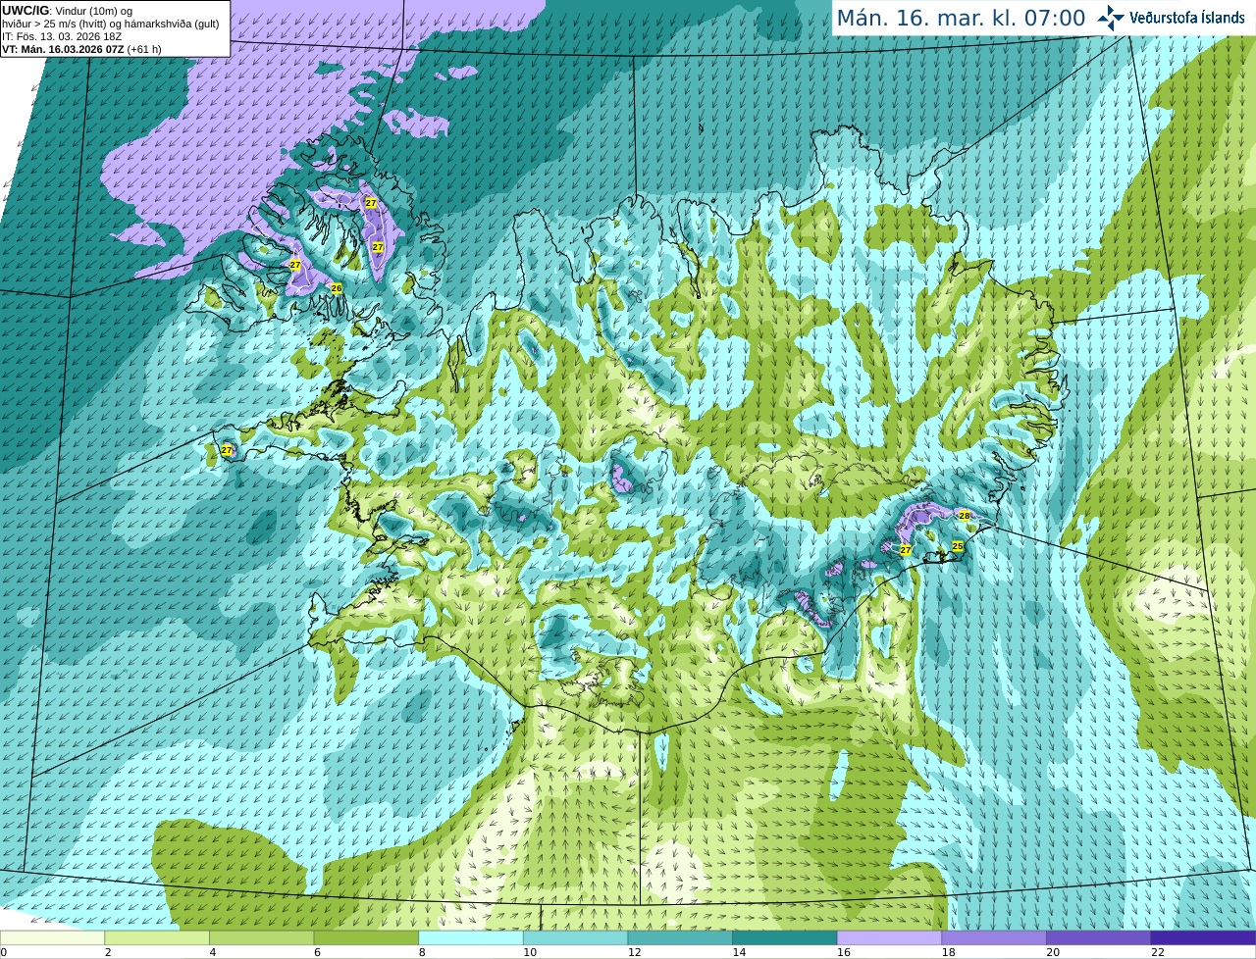Image resolution: width=1256 pixels, height=959 pixels.
Task: Click the legend scale number 2
Action: pyautogui.click(x=108, y=952)
